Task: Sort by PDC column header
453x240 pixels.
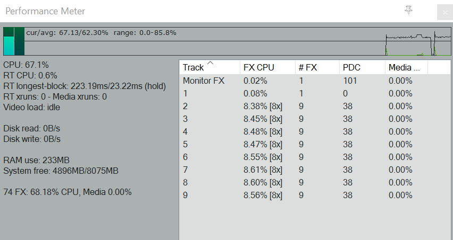Action: pos(351,67)
